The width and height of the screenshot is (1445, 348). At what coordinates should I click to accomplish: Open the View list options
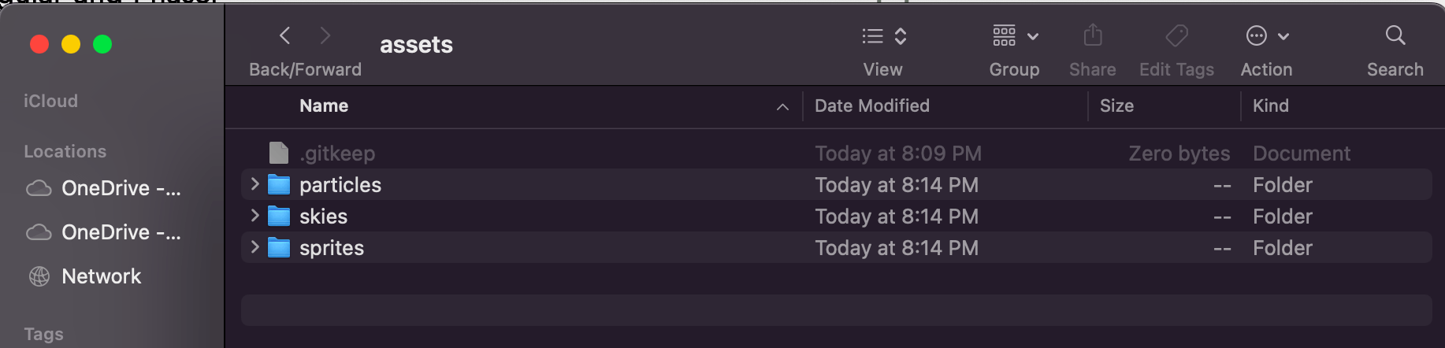[x=883, y=36]
